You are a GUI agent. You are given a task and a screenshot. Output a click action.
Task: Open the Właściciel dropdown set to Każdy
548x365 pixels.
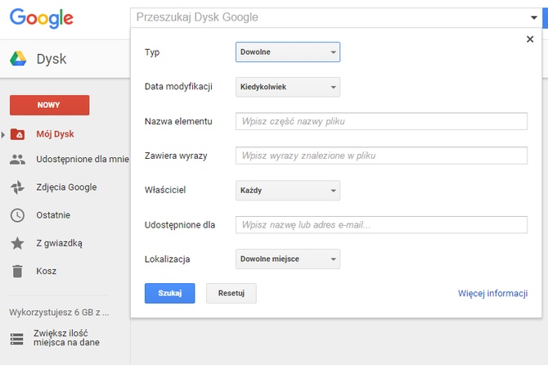pyautogui.click(x=287, y=191)
